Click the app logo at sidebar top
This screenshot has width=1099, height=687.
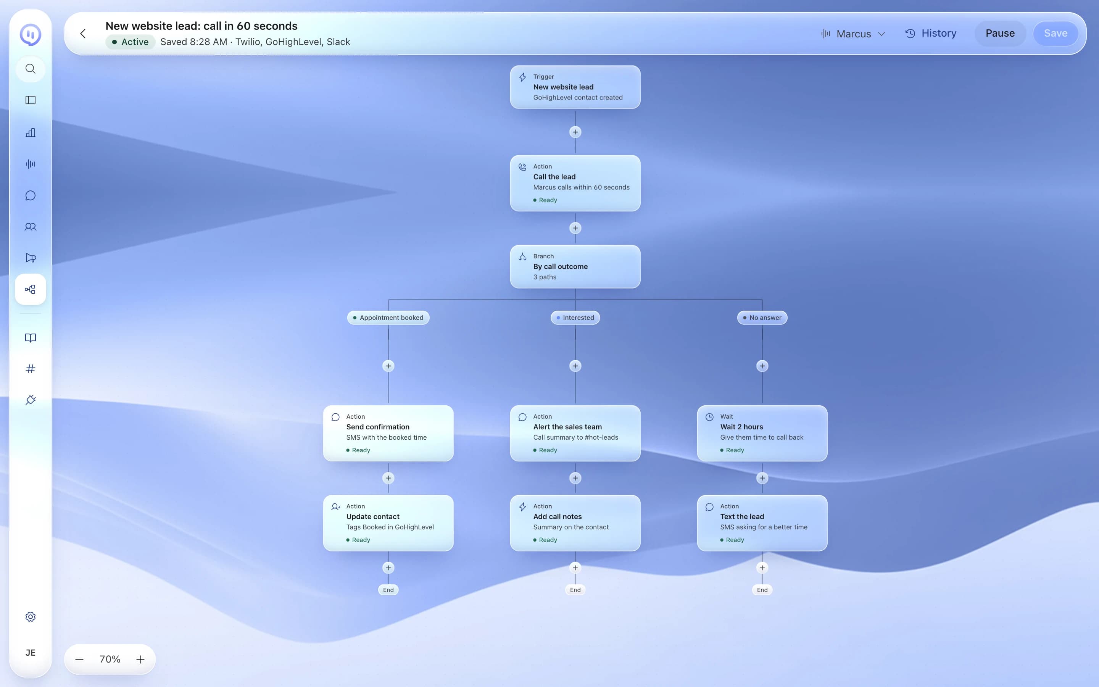point(31,34)
